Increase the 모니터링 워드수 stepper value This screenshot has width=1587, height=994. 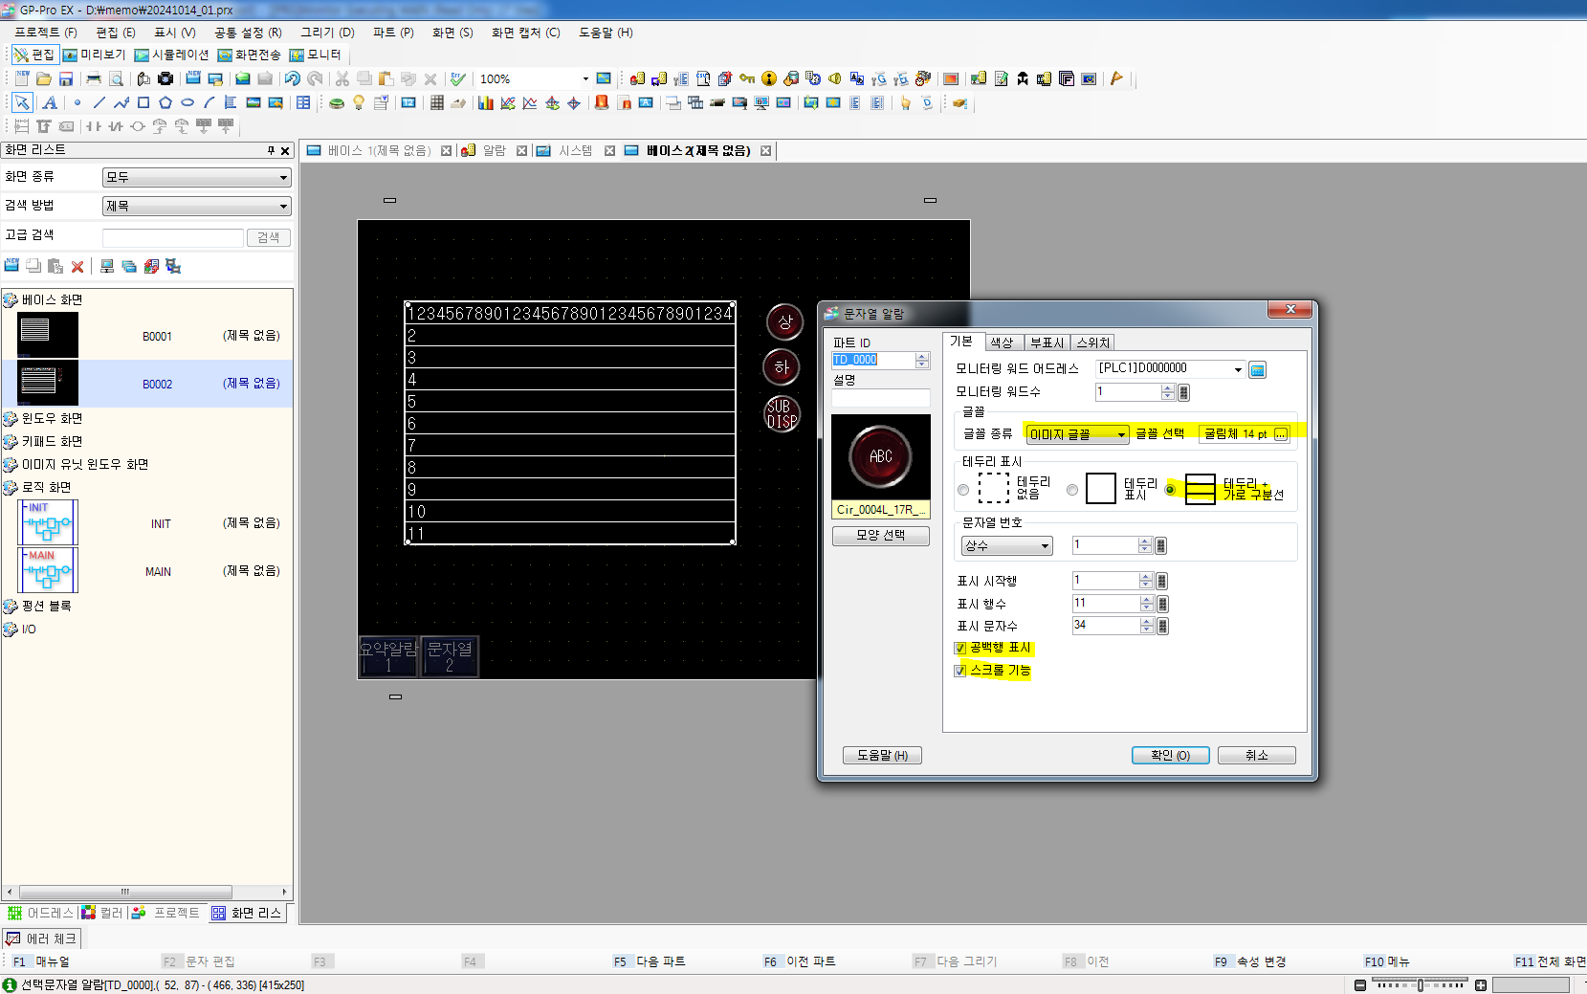point(1167,388)
